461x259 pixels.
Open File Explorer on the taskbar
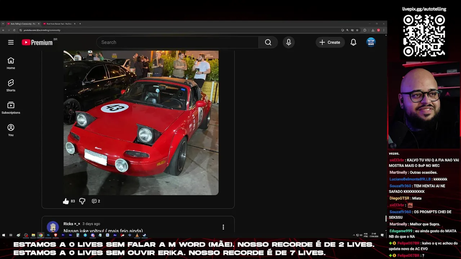coord(33,235)
